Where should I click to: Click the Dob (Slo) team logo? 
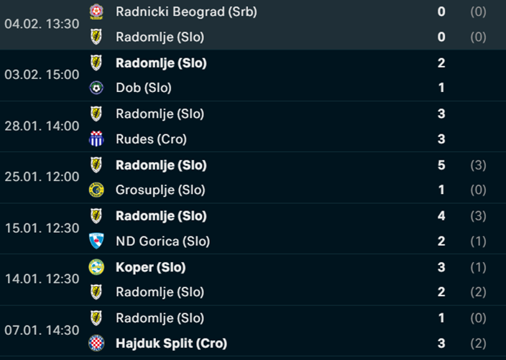point(96,88)
